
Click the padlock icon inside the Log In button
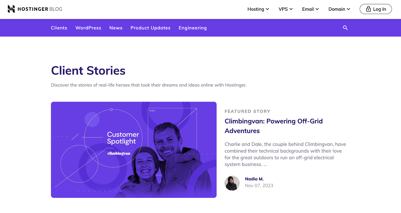(368, 9)
